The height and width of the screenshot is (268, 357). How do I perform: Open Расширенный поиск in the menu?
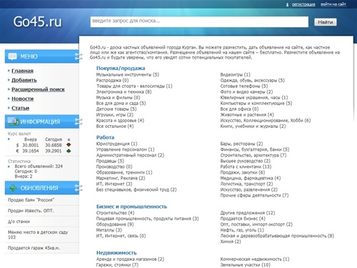click(x=38, y=89)
